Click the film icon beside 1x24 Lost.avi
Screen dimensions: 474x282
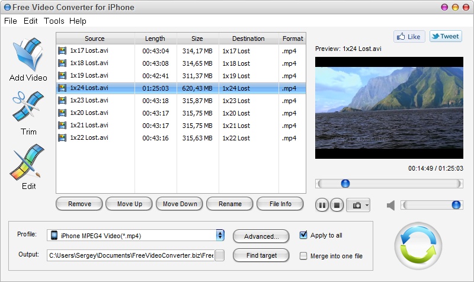pyautogui.click(x=62, y=88)
